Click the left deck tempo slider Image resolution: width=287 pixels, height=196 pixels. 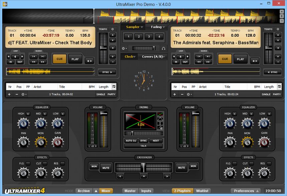103,48
